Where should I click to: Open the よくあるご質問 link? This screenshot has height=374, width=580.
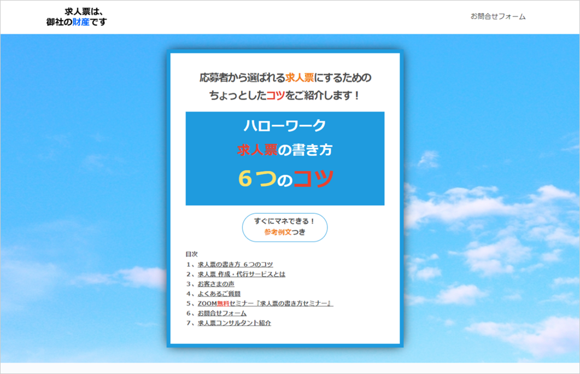click(x=219, y=294)
